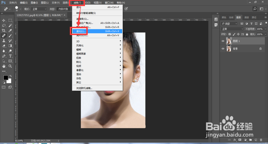
Task: Open the layer blend mode 正常 dropdown
Action: point(232,29)
